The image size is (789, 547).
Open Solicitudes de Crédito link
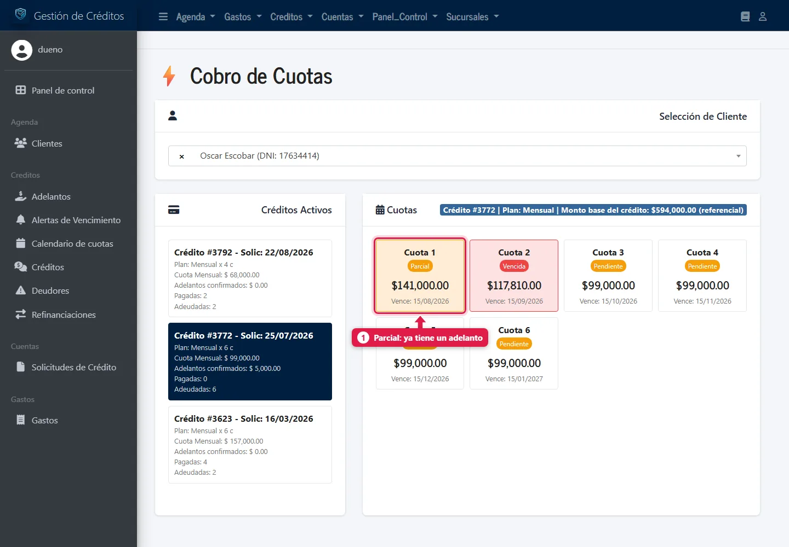[74, 367]
